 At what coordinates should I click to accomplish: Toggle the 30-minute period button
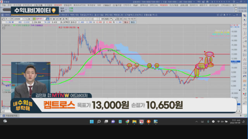[x=85, y=19]
